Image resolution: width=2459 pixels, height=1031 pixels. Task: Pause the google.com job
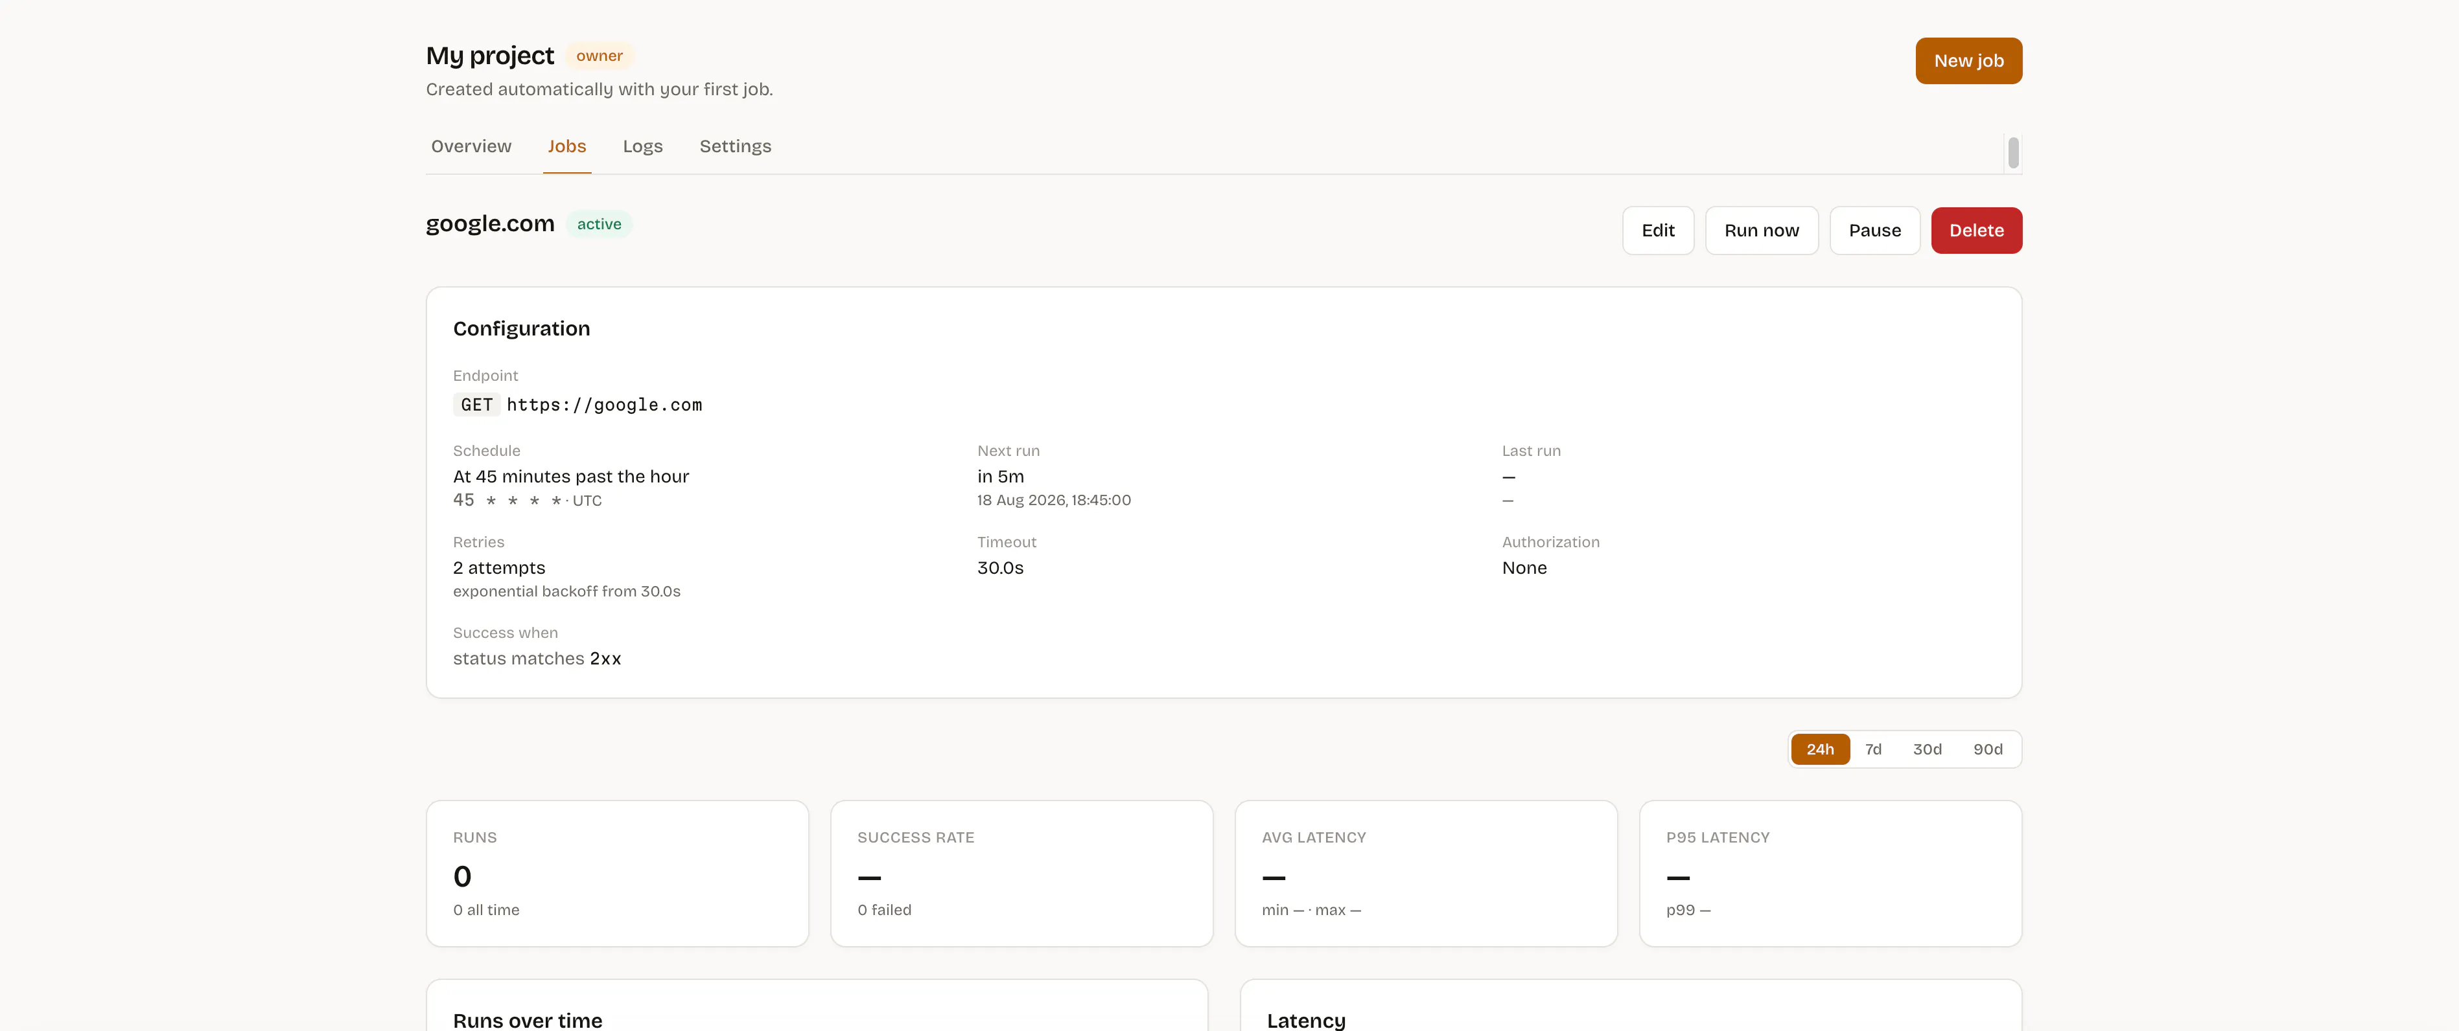pos(1875,231)
